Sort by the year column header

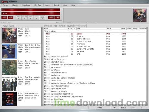pos(124,29)
